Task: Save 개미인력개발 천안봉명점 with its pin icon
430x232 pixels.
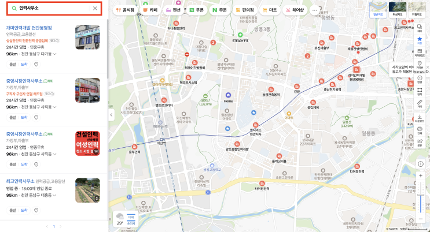Action: click(36, 64)
